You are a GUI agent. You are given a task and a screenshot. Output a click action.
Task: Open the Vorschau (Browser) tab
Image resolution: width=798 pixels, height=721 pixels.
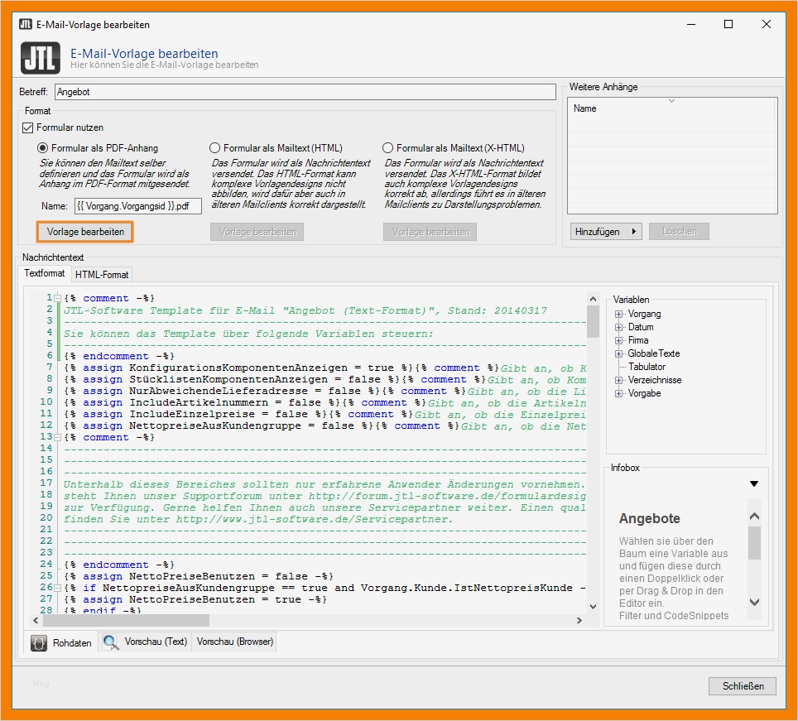tap(234, 642)
